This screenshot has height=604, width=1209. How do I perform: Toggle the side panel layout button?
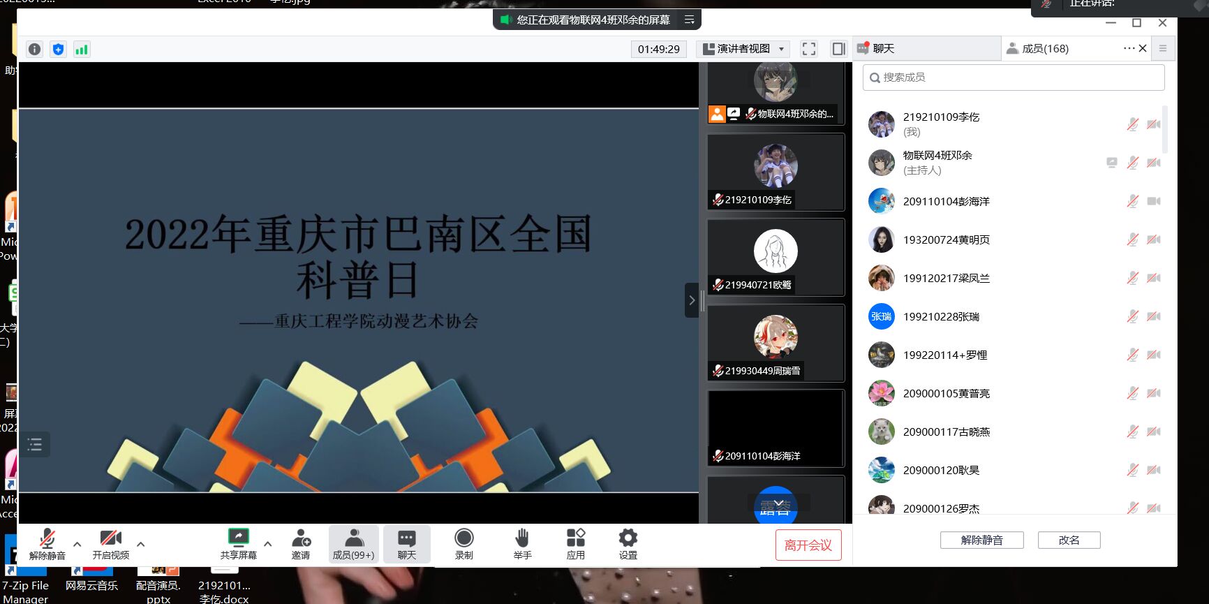pyautogui.click(x=838, y=49)
